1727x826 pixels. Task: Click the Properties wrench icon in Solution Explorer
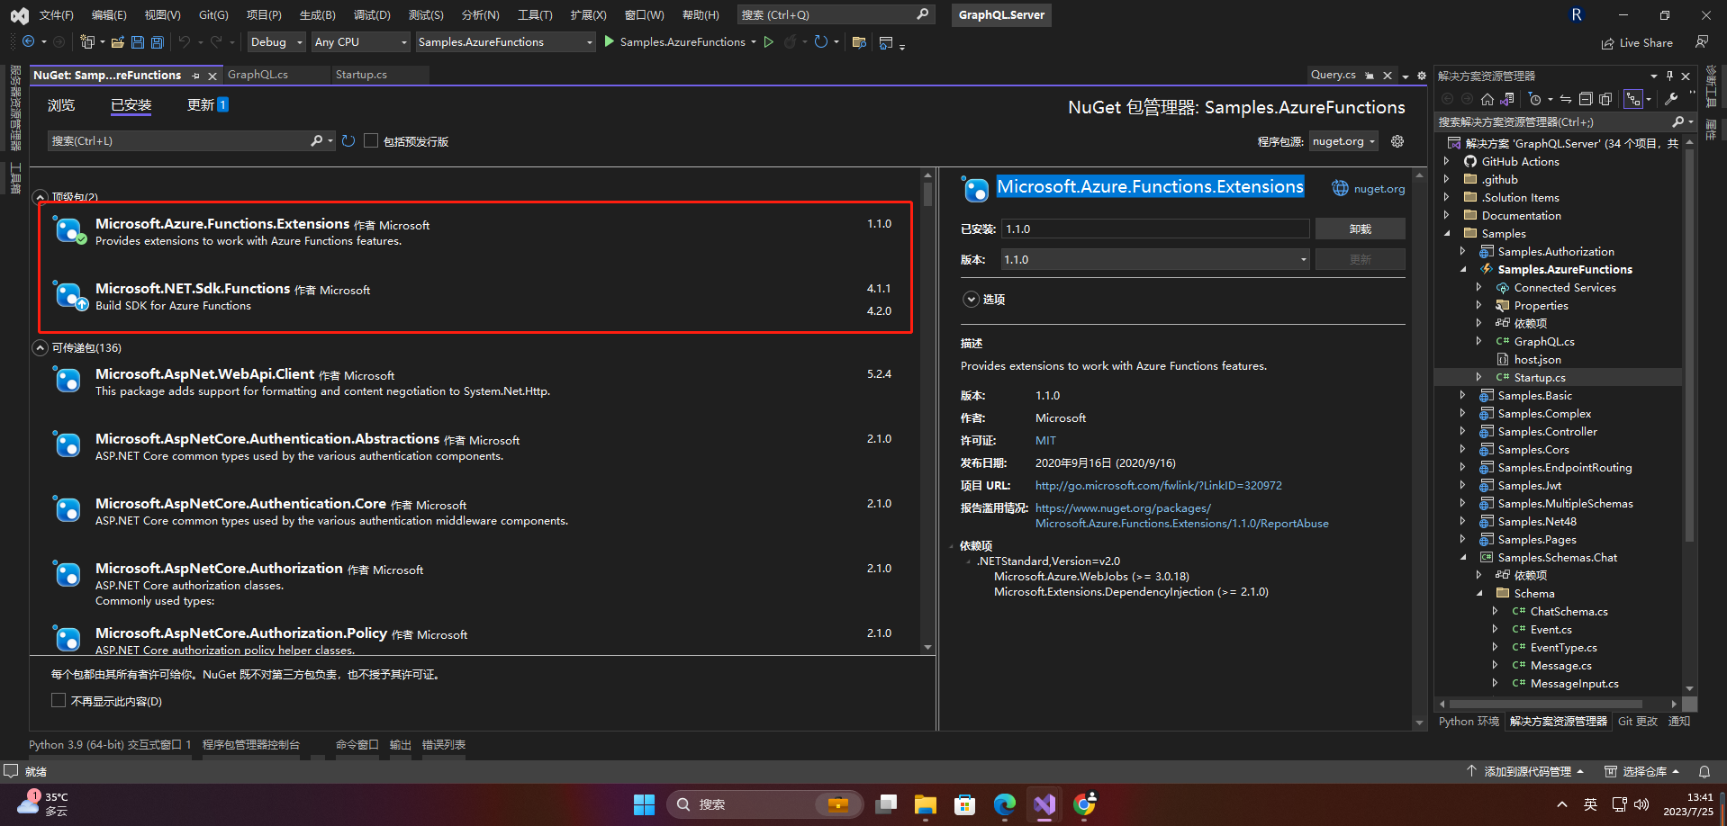(x=1671, y=99)
